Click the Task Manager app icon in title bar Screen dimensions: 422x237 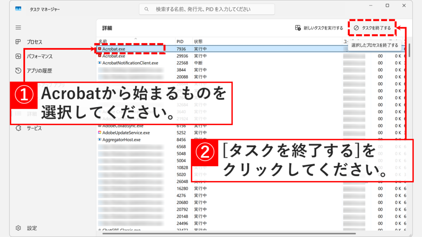point(18,9)
